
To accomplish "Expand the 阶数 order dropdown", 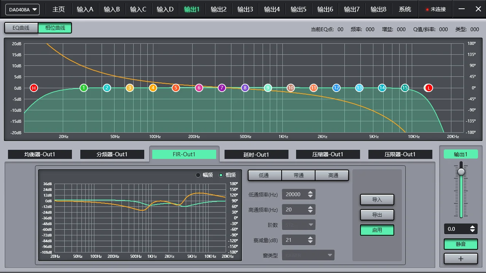I will (x=298, y=224).
